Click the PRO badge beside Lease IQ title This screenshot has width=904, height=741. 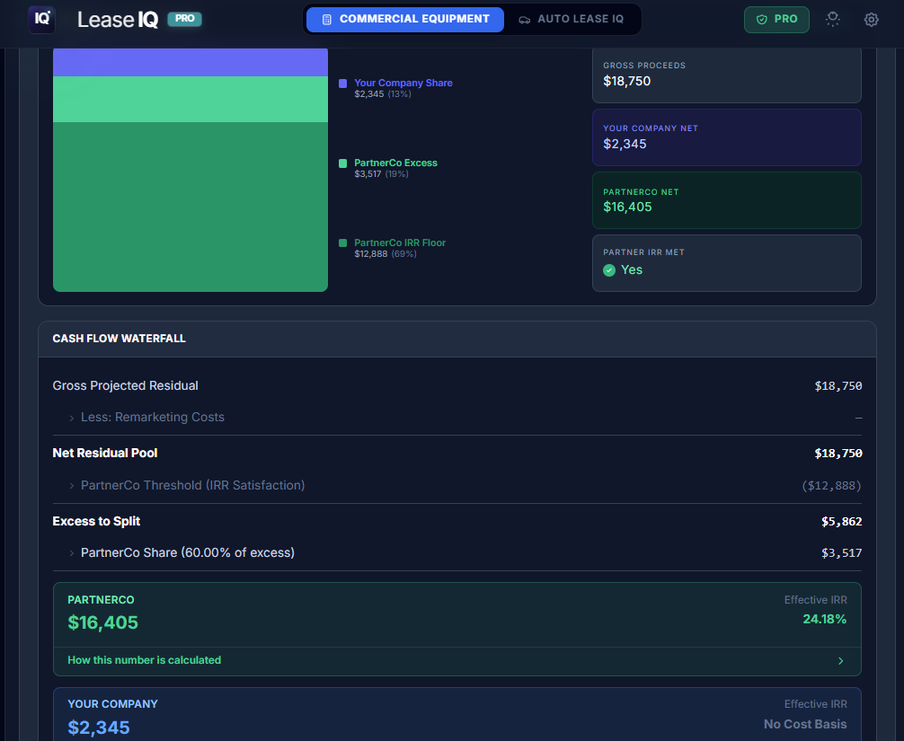coord(184,19)
